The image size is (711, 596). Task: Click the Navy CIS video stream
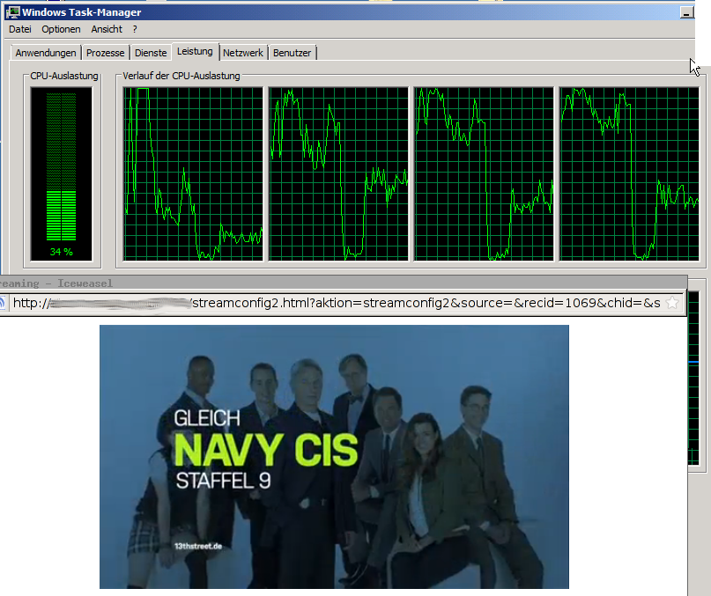[334, 457]
